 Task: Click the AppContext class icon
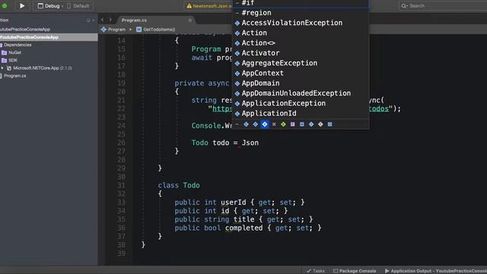click(x=237, y=73)
